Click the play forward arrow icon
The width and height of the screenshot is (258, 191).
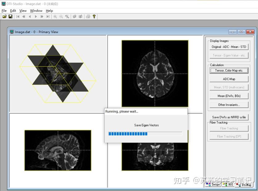(36, 16)
